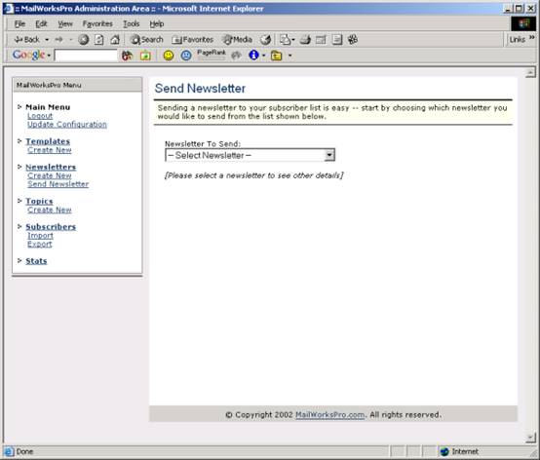This screenshot has width=540, height=460.
Task: Open the Stats link
Action: point(36,261)
